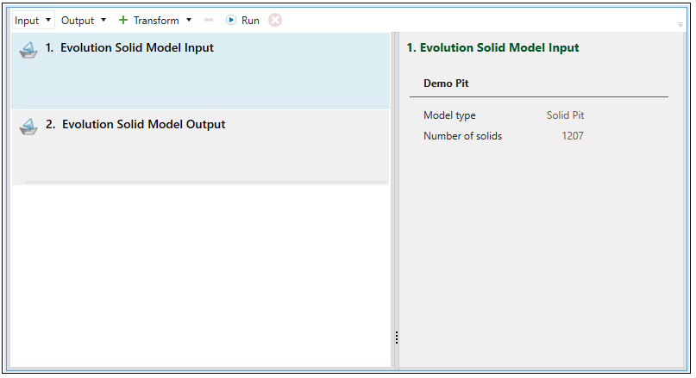Open the Input dropdown arrow
Screen dimensions: 696x378
[x=47, y=20]
